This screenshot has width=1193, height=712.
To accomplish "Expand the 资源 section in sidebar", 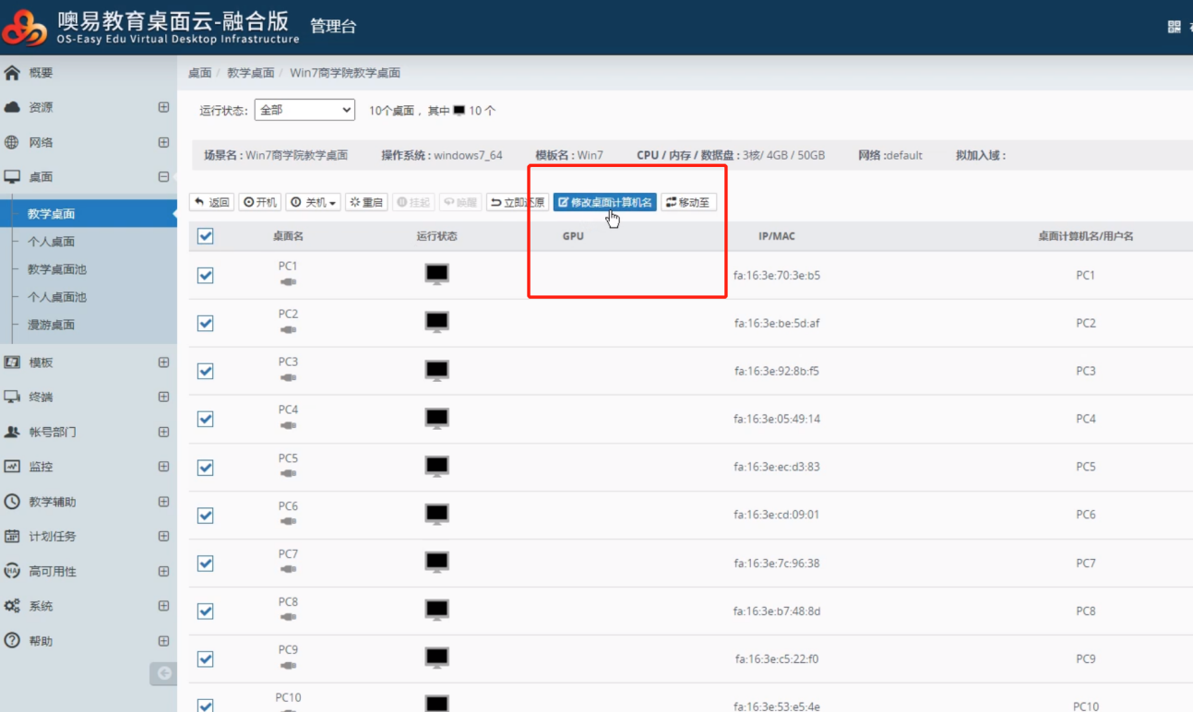I will point(163,107).
